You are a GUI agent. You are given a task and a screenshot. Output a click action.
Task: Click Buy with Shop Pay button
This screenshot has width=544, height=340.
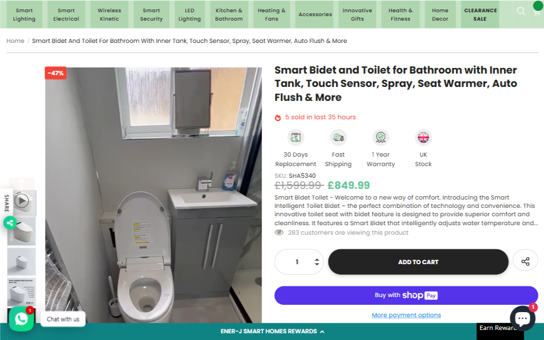(406, 295)
